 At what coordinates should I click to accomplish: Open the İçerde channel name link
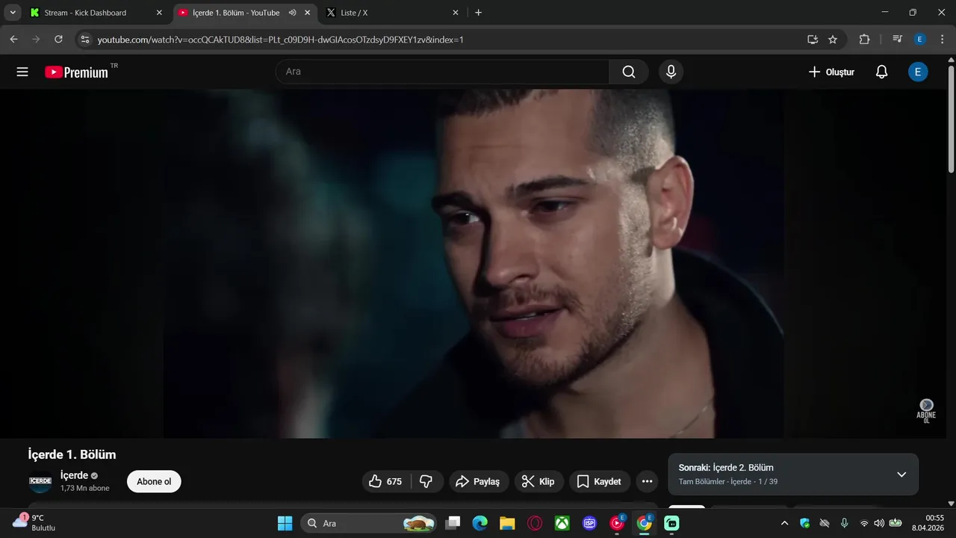click(74, 475)
